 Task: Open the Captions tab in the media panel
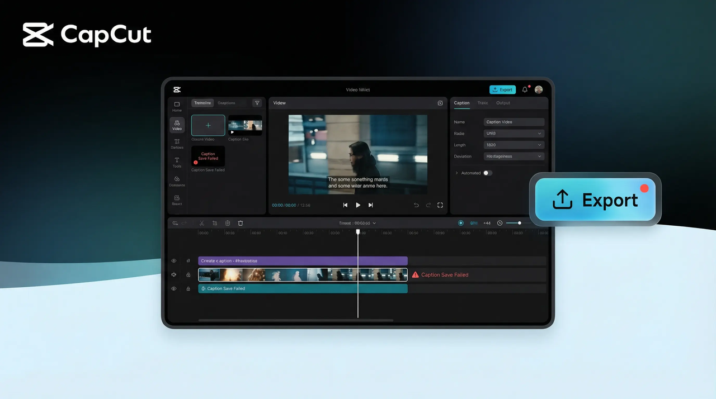(x=227, y=103)
